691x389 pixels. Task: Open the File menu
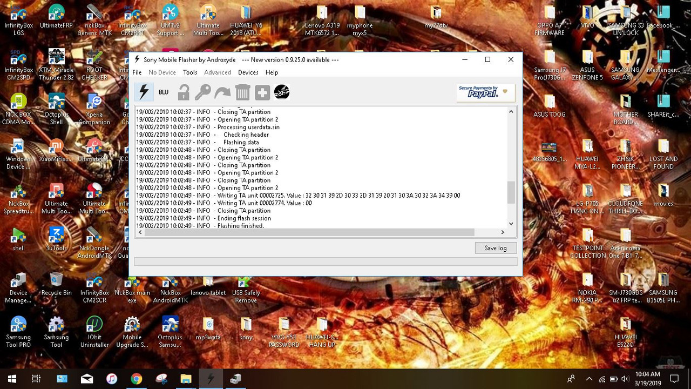coord(137,72)
